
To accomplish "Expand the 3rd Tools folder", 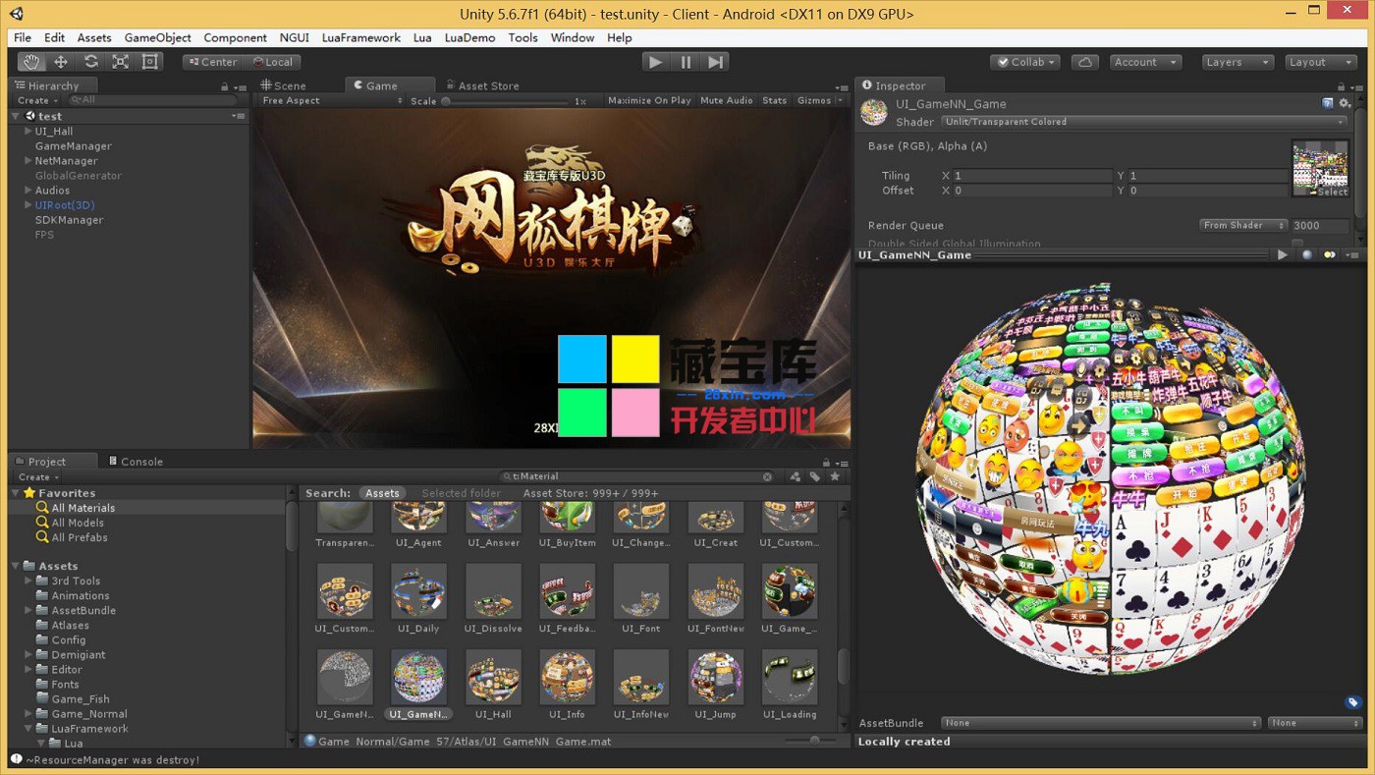I will [28, 581].
